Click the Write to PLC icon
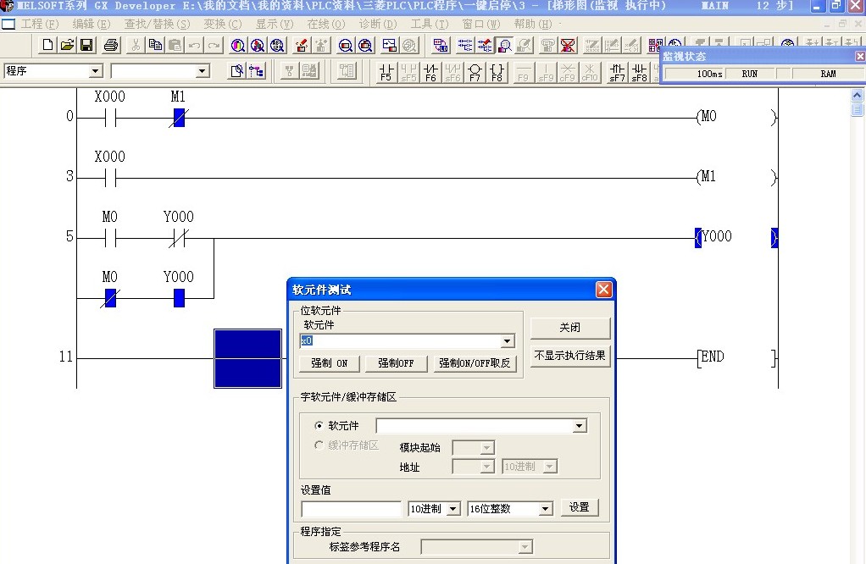This screenshot has height=564, width=866. pyautogui.click(x=302, y=45)
